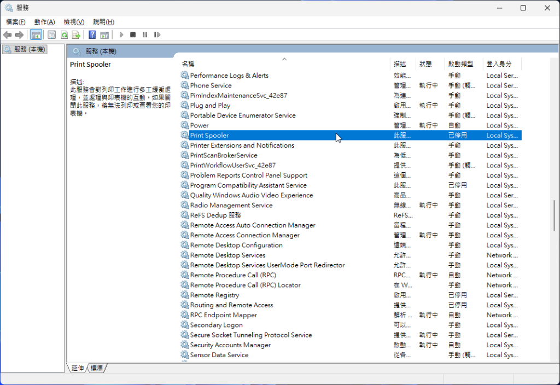Click the Restart Service toolbar icon
The width and height of the screenshot is (560, 385).
[157, 35]
